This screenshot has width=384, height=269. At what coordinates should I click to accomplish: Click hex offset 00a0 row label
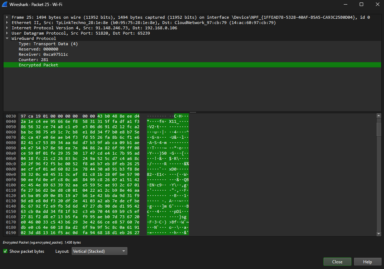(11, 153)
